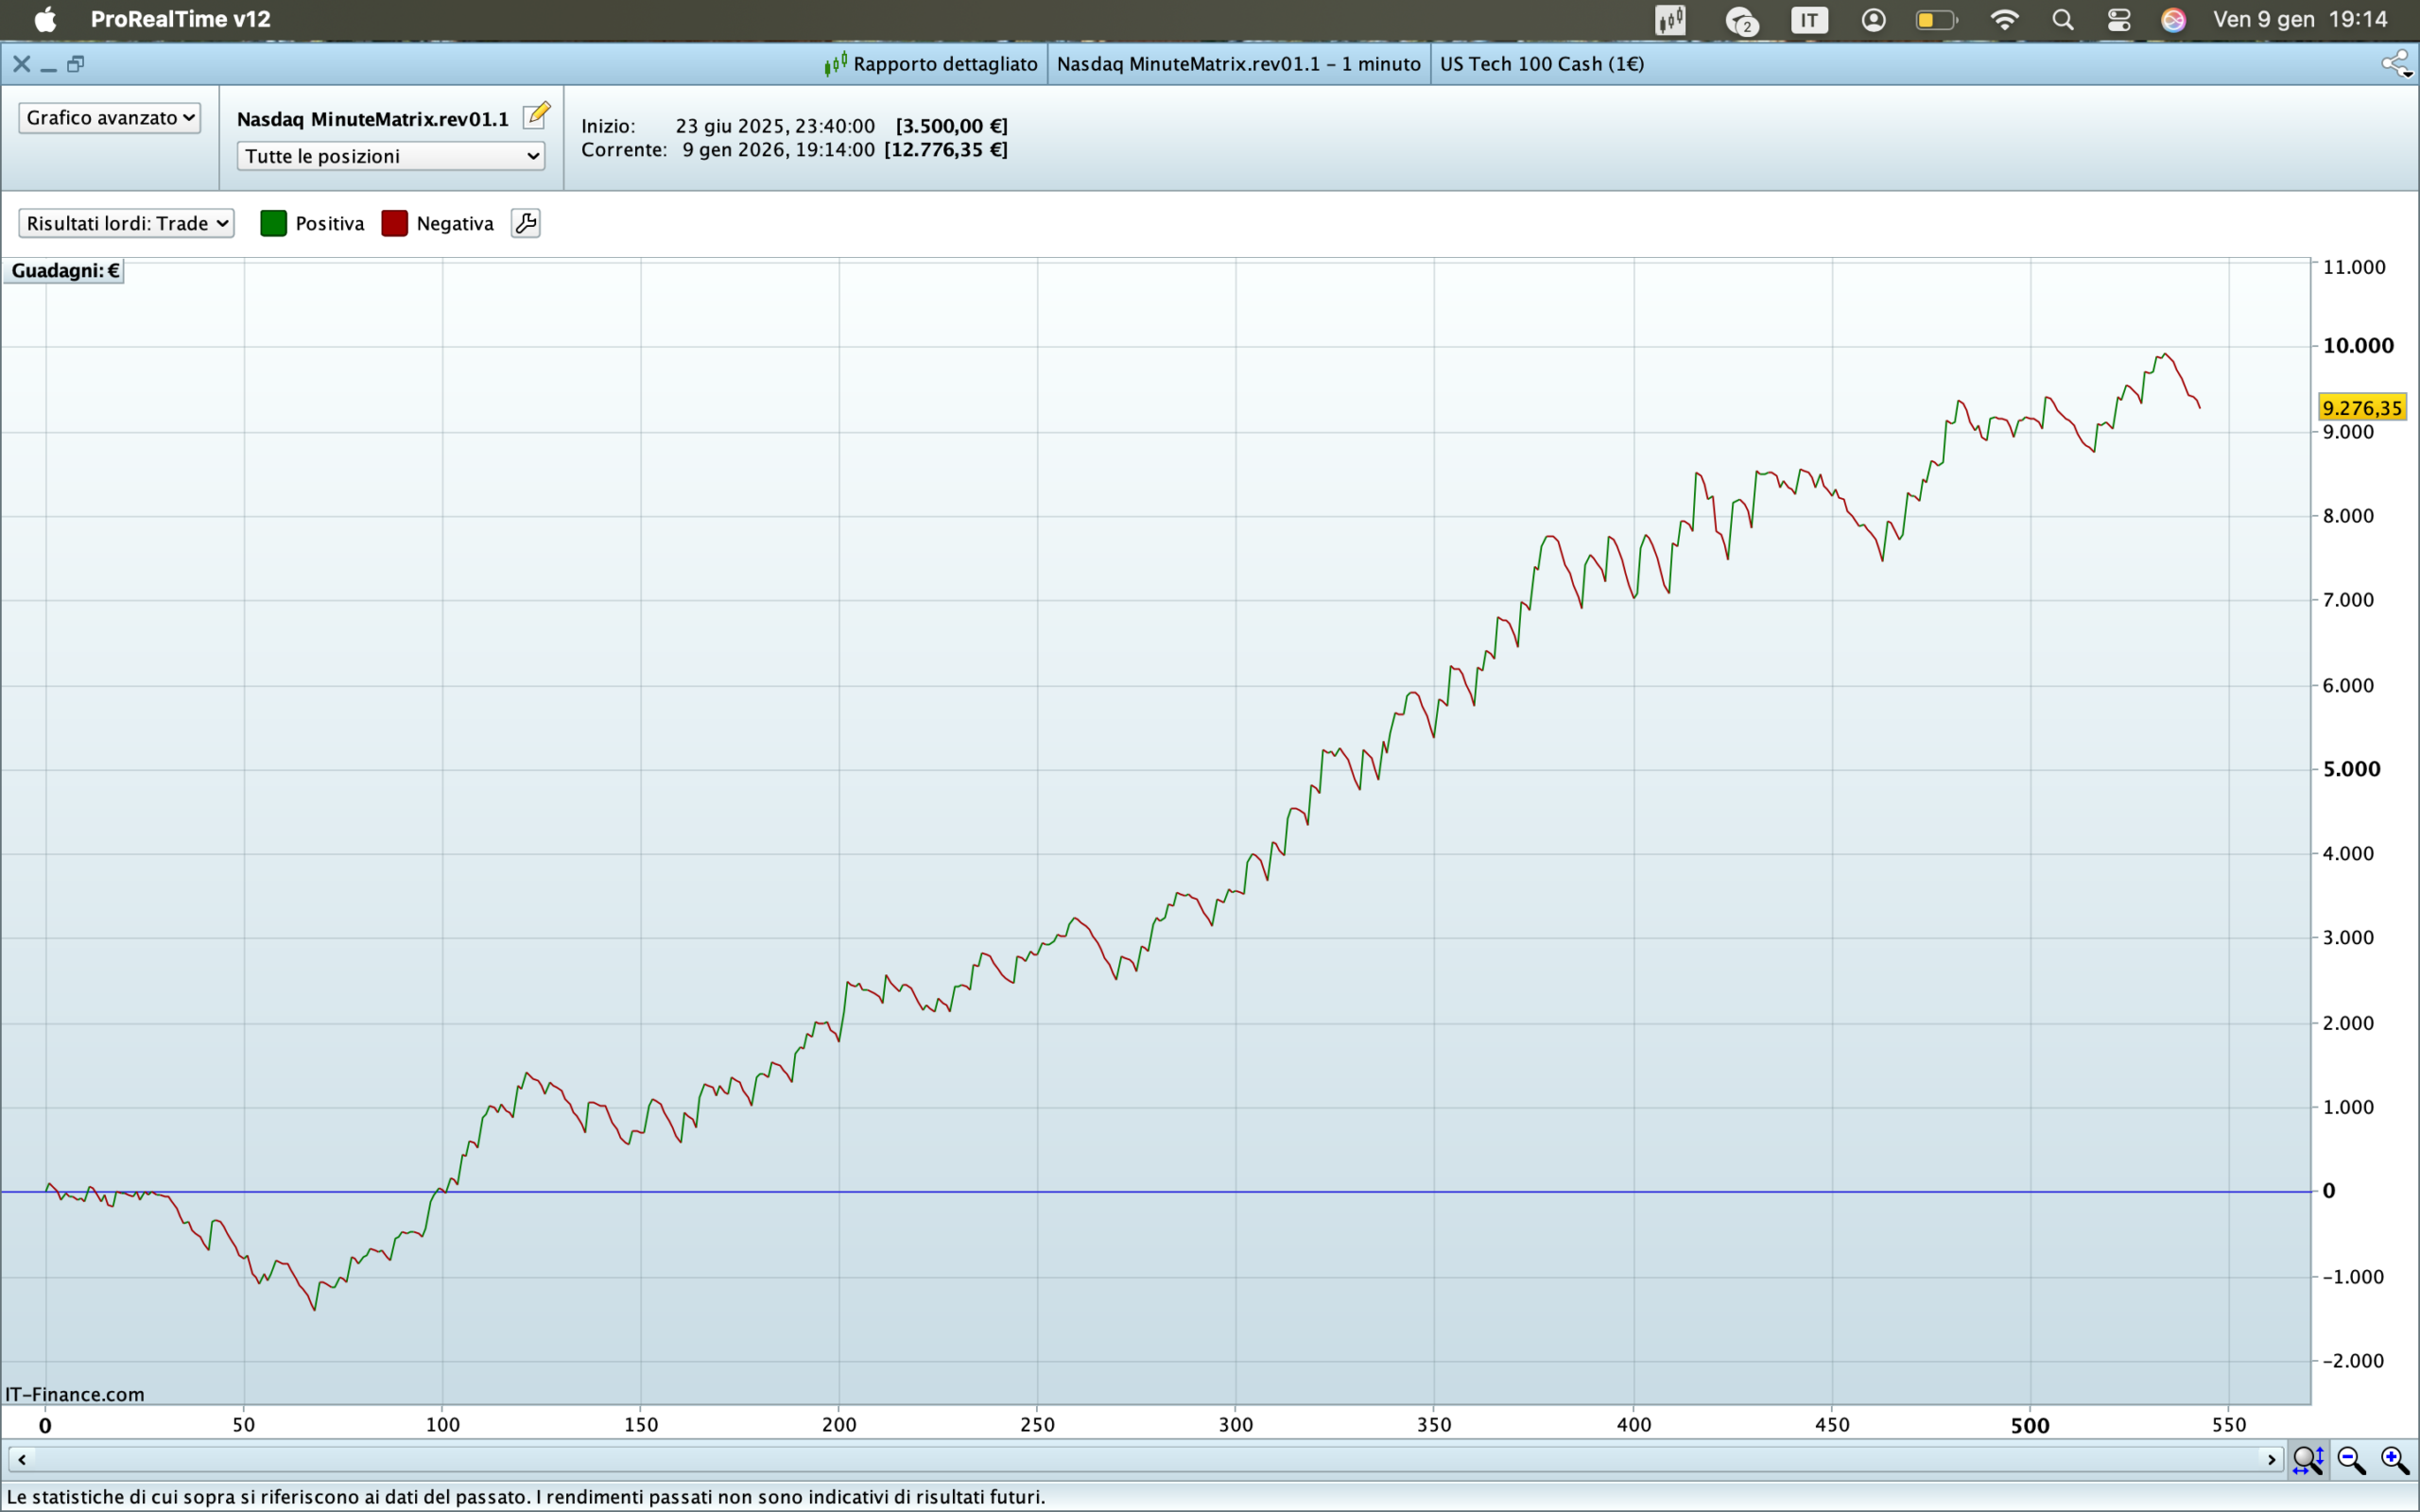Zoom out with the minus magnifier

pyautogui.click(x=2351, y=1460)
